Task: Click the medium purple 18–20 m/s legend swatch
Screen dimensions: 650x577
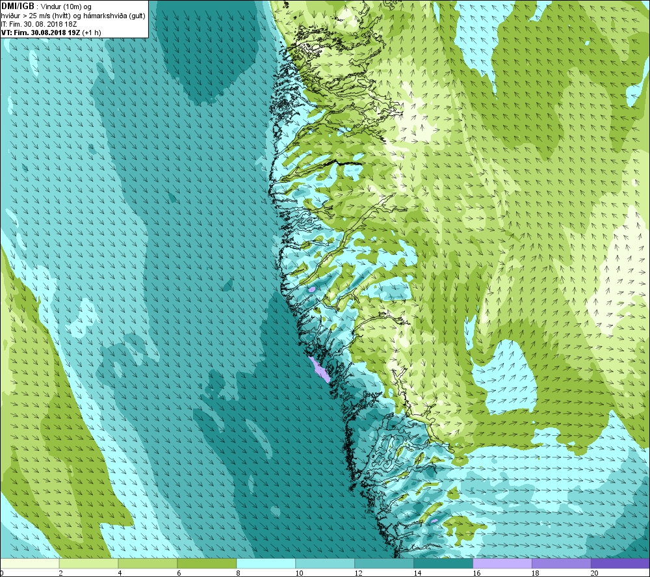Action: click(562, 563)
